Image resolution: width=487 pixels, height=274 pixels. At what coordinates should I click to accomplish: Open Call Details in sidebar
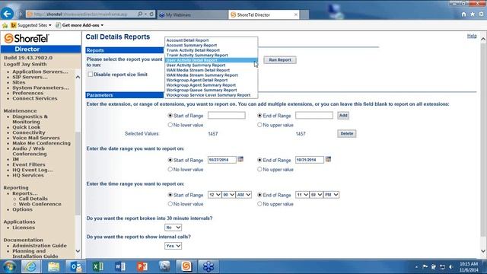click(x=33, y=199)
